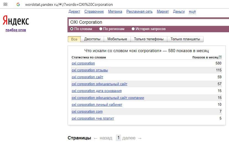Screen dimensions: 229x151
Task: Click the 5 impressions value
Action: [220, 118]
